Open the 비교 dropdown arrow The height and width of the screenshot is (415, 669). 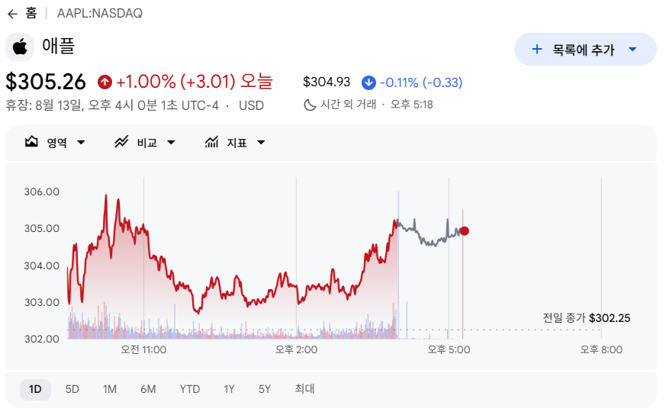click(171, 143)
